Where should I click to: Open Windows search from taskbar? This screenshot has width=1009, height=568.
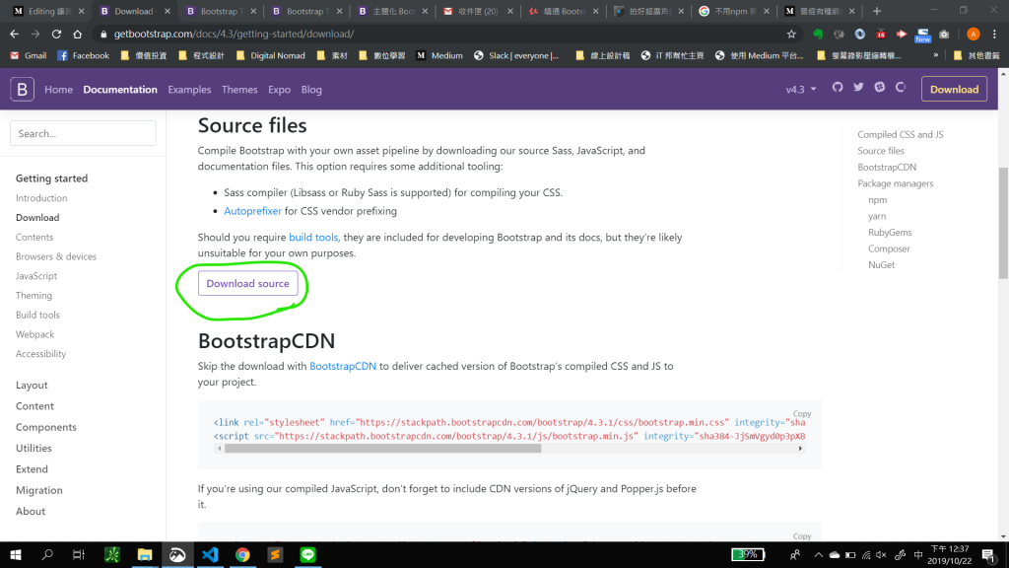pyautogui.click(x=47, y=554)
